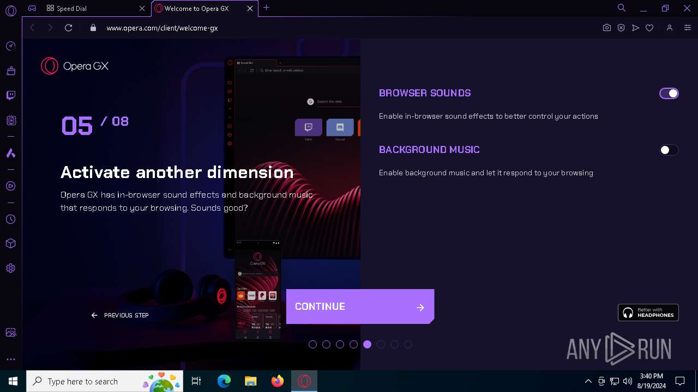
Task: Open a new tab with plus button
Action: tap(266, 8)
